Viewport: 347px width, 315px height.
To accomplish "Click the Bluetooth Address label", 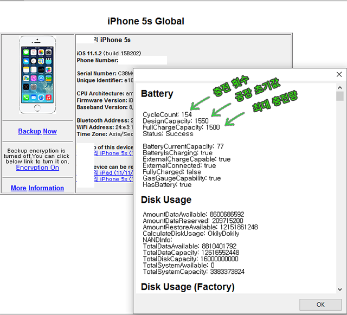I will [103, 120].
